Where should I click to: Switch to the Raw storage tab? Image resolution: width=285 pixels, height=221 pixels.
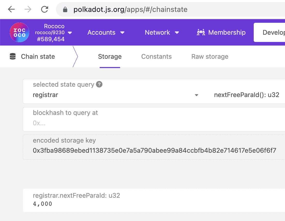[x=210, y=56]
